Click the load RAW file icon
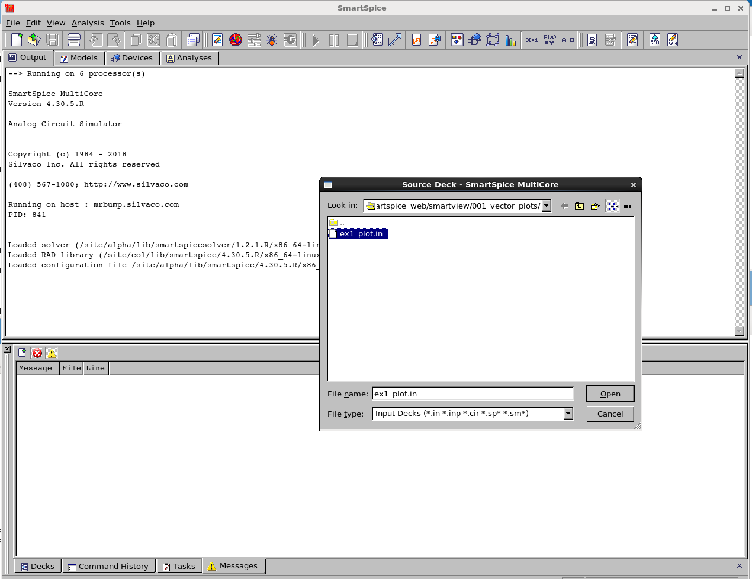The height and width of the screenshot is (579, 752). click(x=655, y=40)
